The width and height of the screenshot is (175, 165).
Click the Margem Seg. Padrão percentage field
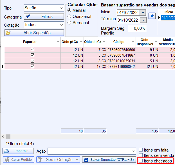pos(137,28)
